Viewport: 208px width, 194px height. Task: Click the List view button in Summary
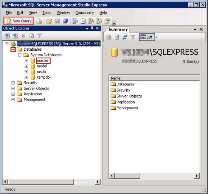click(147, 37)
